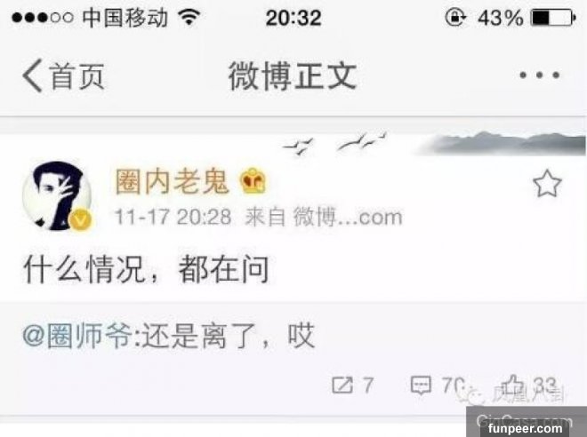Open @圈师爷 mentioned user link
Viewport: 587px width, 437px height.
tap(77, 336)
